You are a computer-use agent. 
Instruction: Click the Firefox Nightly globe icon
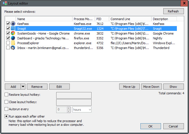pyautogui.click(x=13, y=38)
